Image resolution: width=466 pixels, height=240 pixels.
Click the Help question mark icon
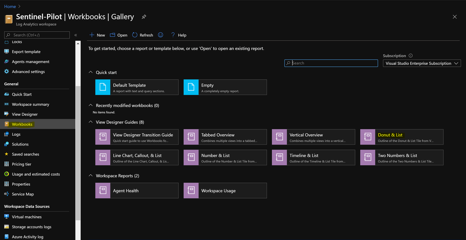click(x=173, y=35)
